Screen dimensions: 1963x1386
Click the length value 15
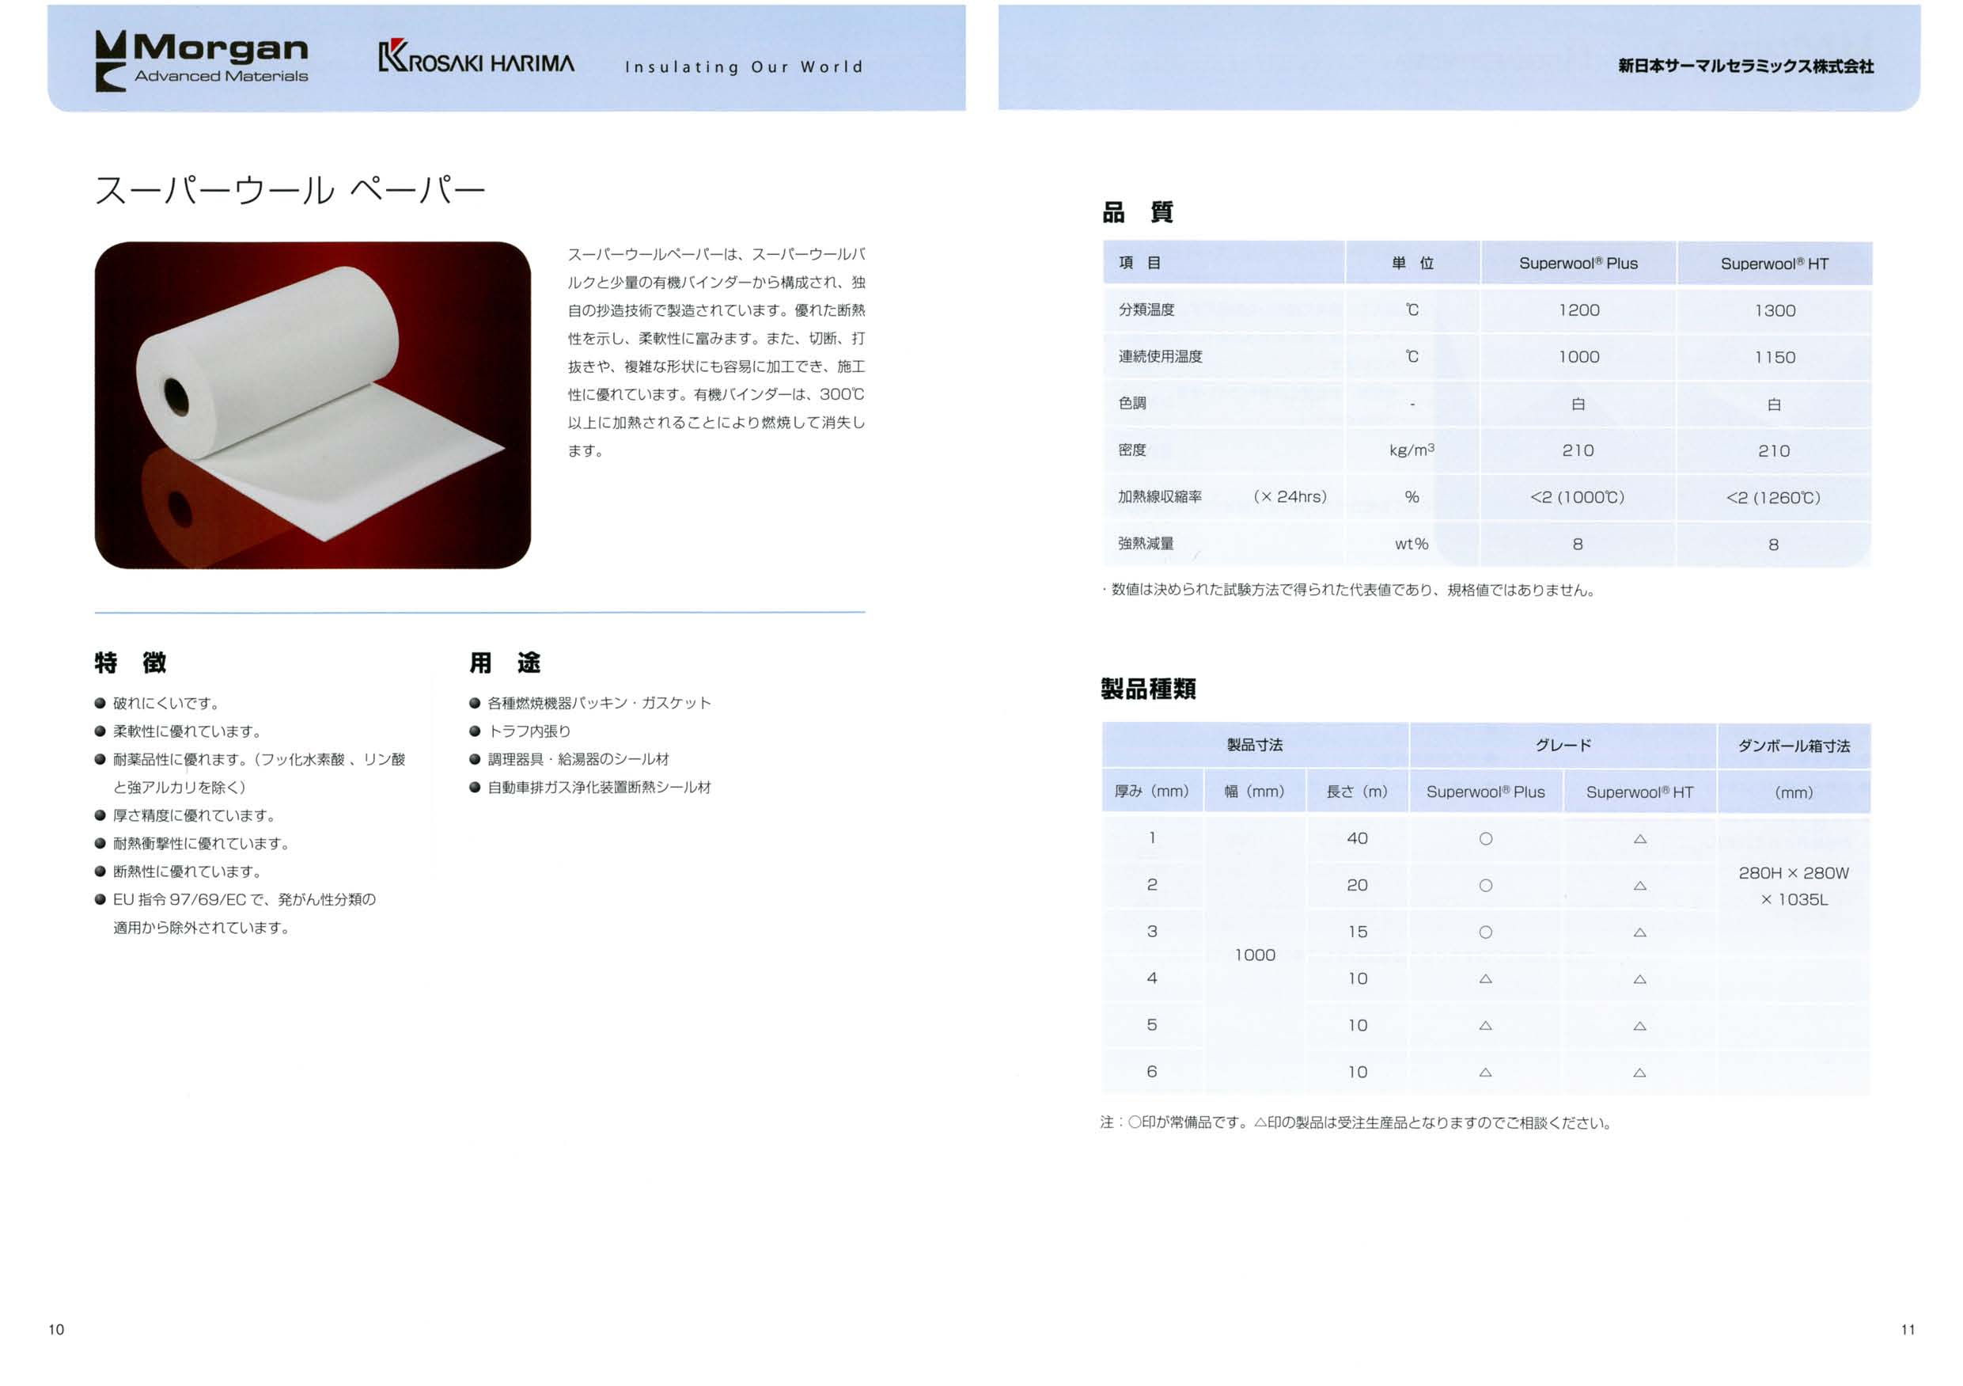pos(1357,932)
